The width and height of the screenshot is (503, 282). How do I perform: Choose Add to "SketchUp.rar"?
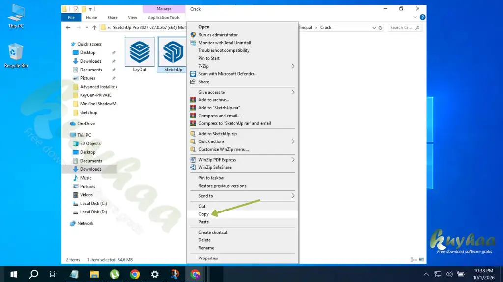(x=219, y=108)
